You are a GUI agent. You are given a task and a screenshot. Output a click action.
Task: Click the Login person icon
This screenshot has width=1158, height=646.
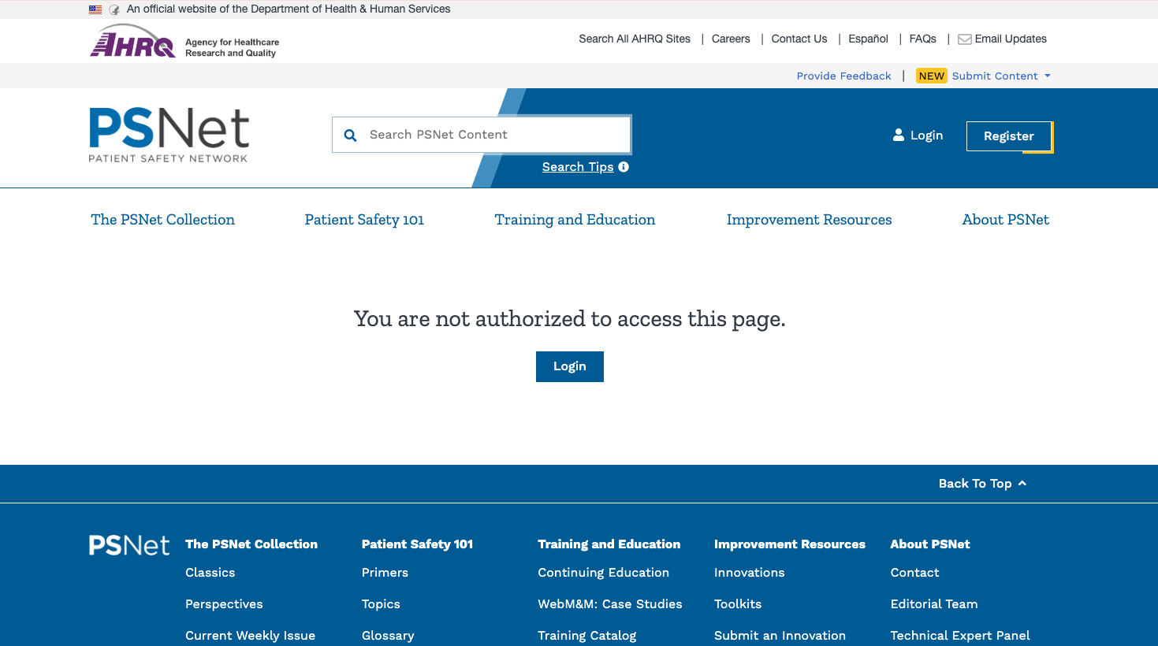(x=898, y=135)
